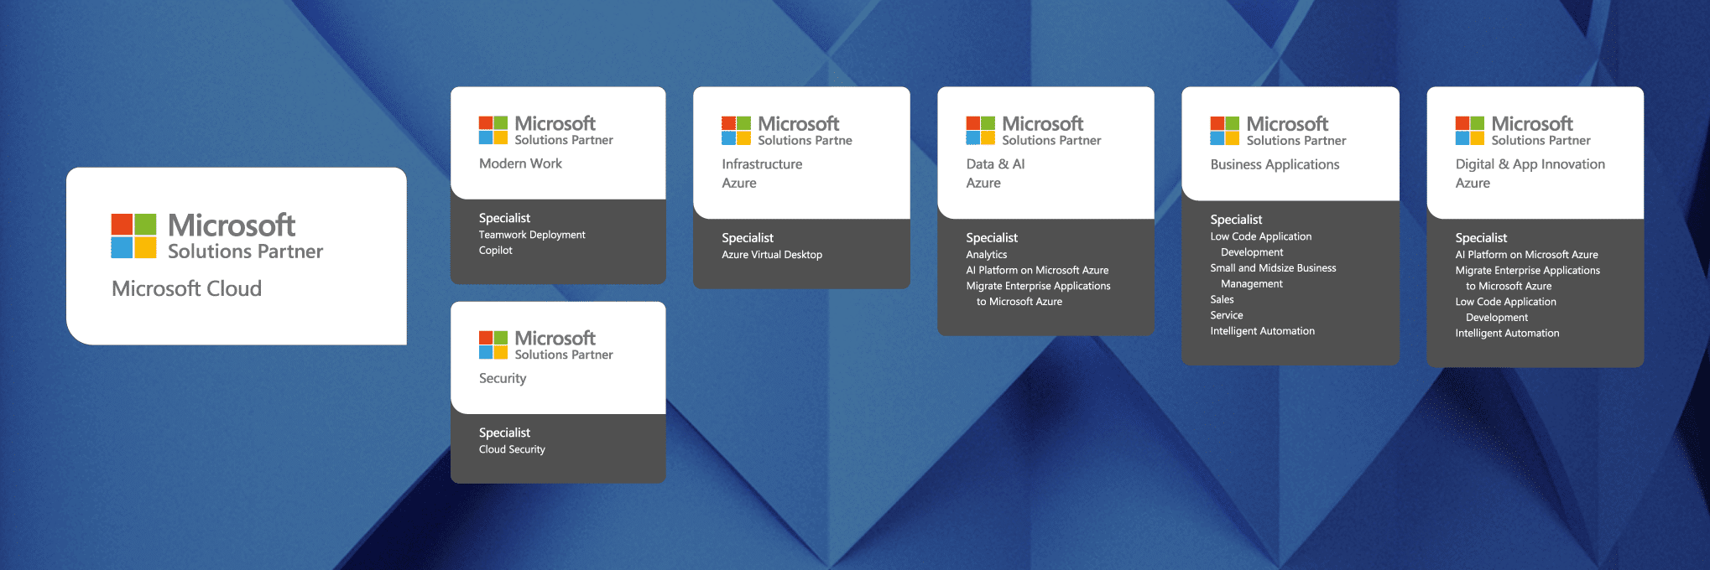Image resolution: width=1710 pixels, height=570 pixels.
Task: Click 'Specialist' heading in Modern Work badge
Action: point(504,218)
